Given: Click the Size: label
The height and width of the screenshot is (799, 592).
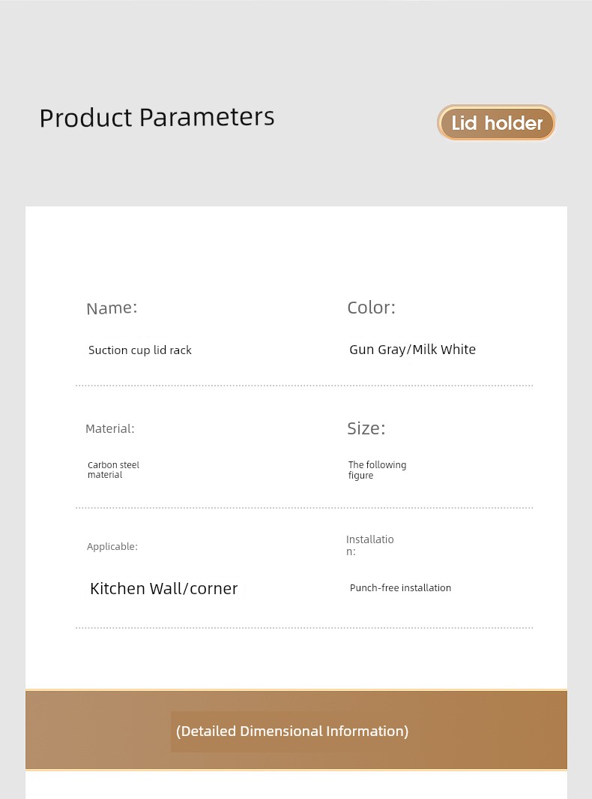Looking at the screenshot, I should coord(366,428).
